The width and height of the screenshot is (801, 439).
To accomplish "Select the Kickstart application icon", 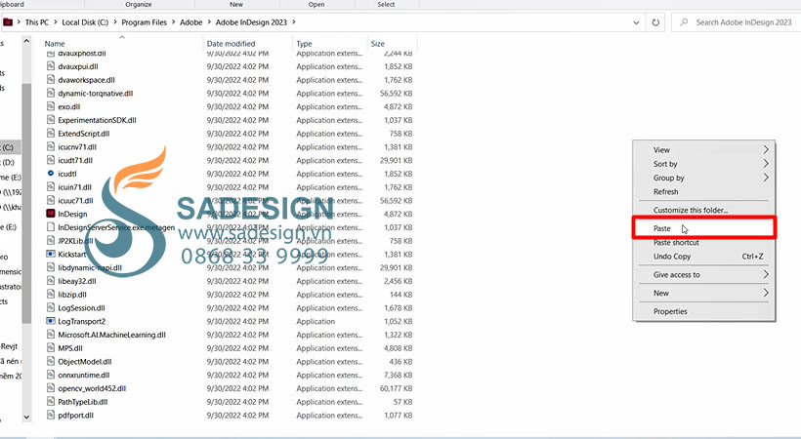I will [x=50, y=255].
